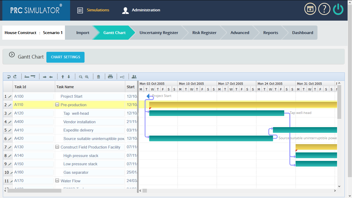
Task: Select the Low pressure stack task
Action: click(80, 164)
